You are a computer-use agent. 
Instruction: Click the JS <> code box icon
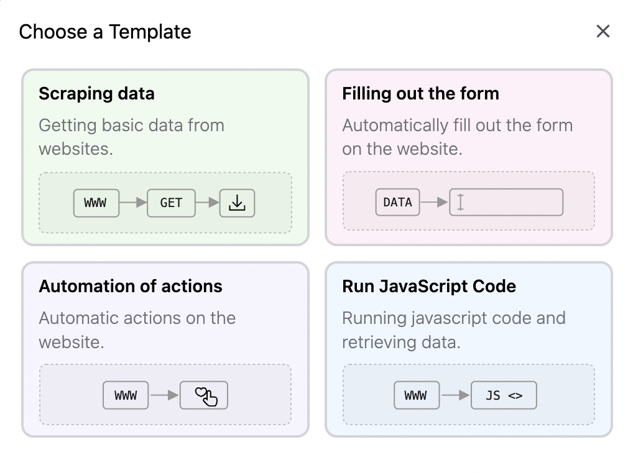pos(504,395)
